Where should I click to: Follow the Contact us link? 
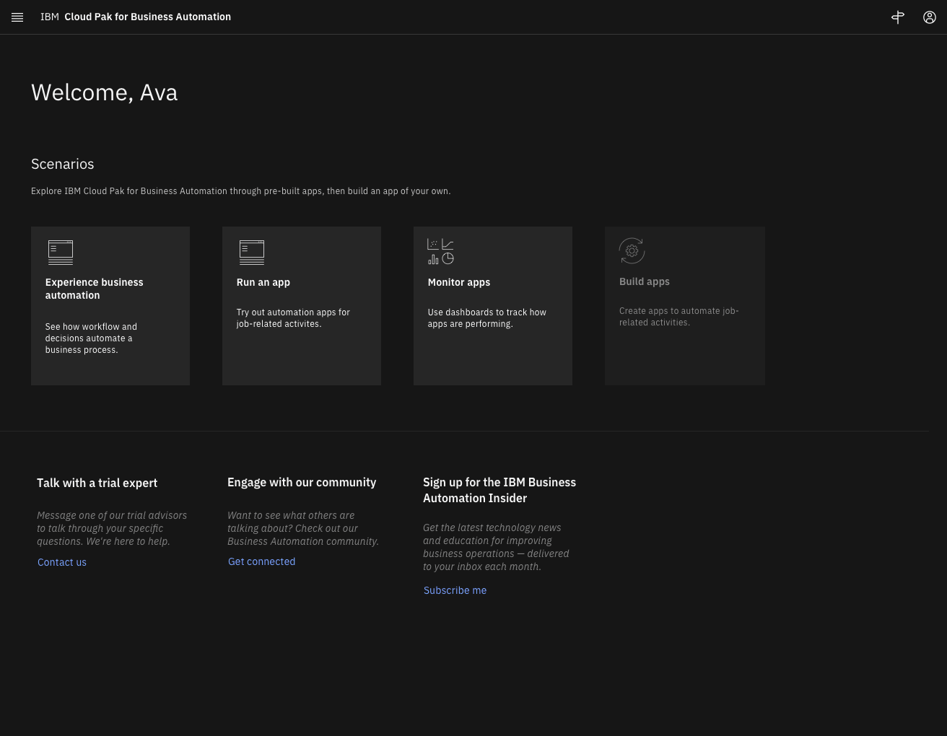point(62,562)
